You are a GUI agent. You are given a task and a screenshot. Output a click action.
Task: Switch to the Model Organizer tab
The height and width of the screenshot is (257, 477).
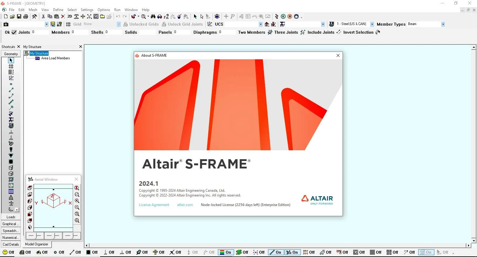[x=37, y=244]
